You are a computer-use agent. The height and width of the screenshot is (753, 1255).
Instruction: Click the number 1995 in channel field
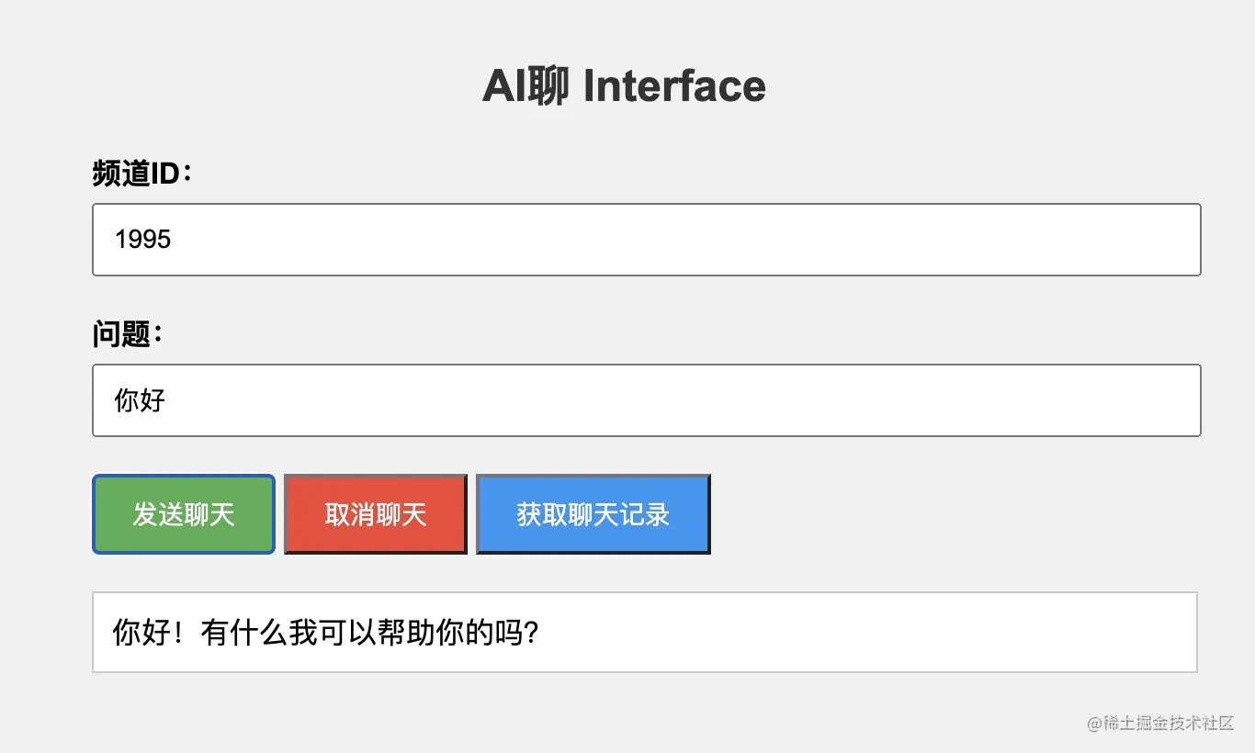coord(143,240)
